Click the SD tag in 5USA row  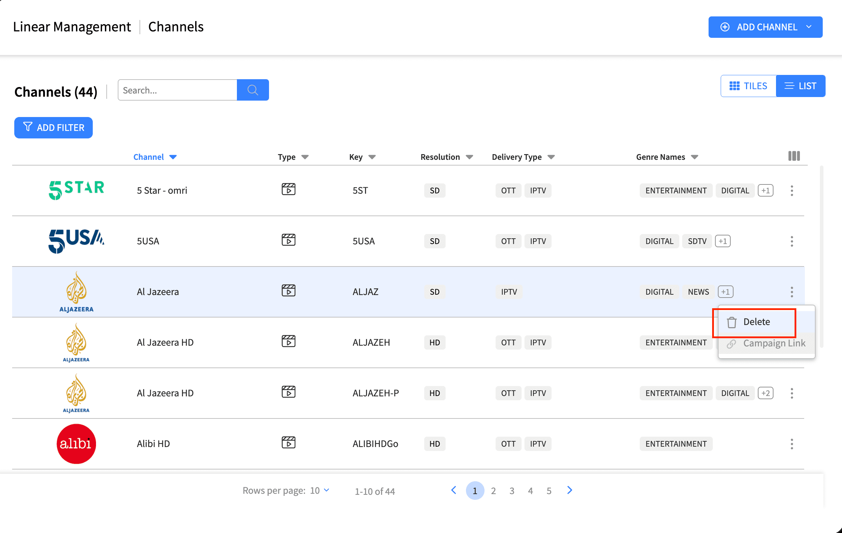tap(435, 241)
